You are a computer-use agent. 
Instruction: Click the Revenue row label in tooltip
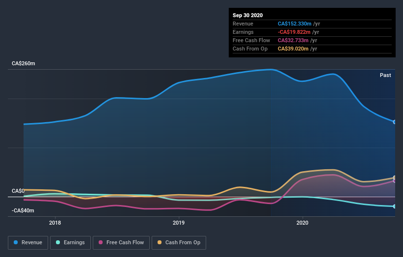pyautogui.click(x=243, y=24)
